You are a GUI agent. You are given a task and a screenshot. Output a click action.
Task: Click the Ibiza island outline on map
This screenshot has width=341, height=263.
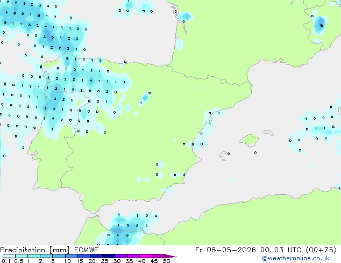pos(223,155)
